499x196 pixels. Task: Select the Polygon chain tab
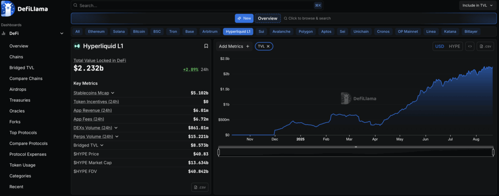coord(306,32)
